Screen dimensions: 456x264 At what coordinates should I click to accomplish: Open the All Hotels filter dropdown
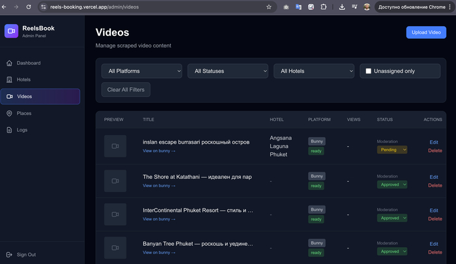click(314, 71)
